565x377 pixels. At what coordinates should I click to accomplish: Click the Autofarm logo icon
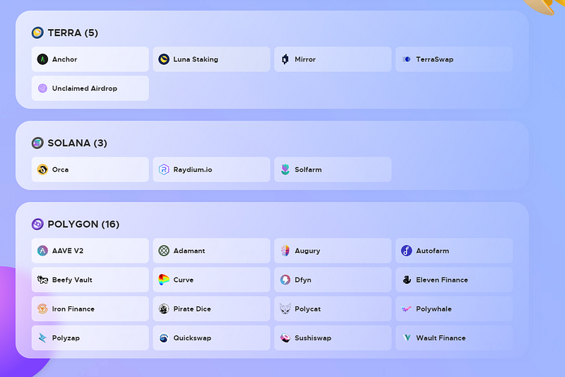tap(407, 250)
